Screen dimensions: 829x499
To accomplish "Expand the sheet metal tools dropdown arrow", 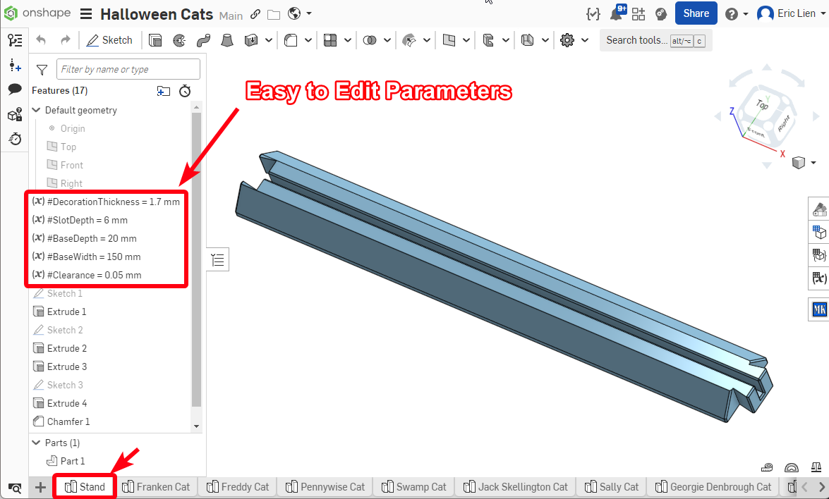I will click(545, 40).
